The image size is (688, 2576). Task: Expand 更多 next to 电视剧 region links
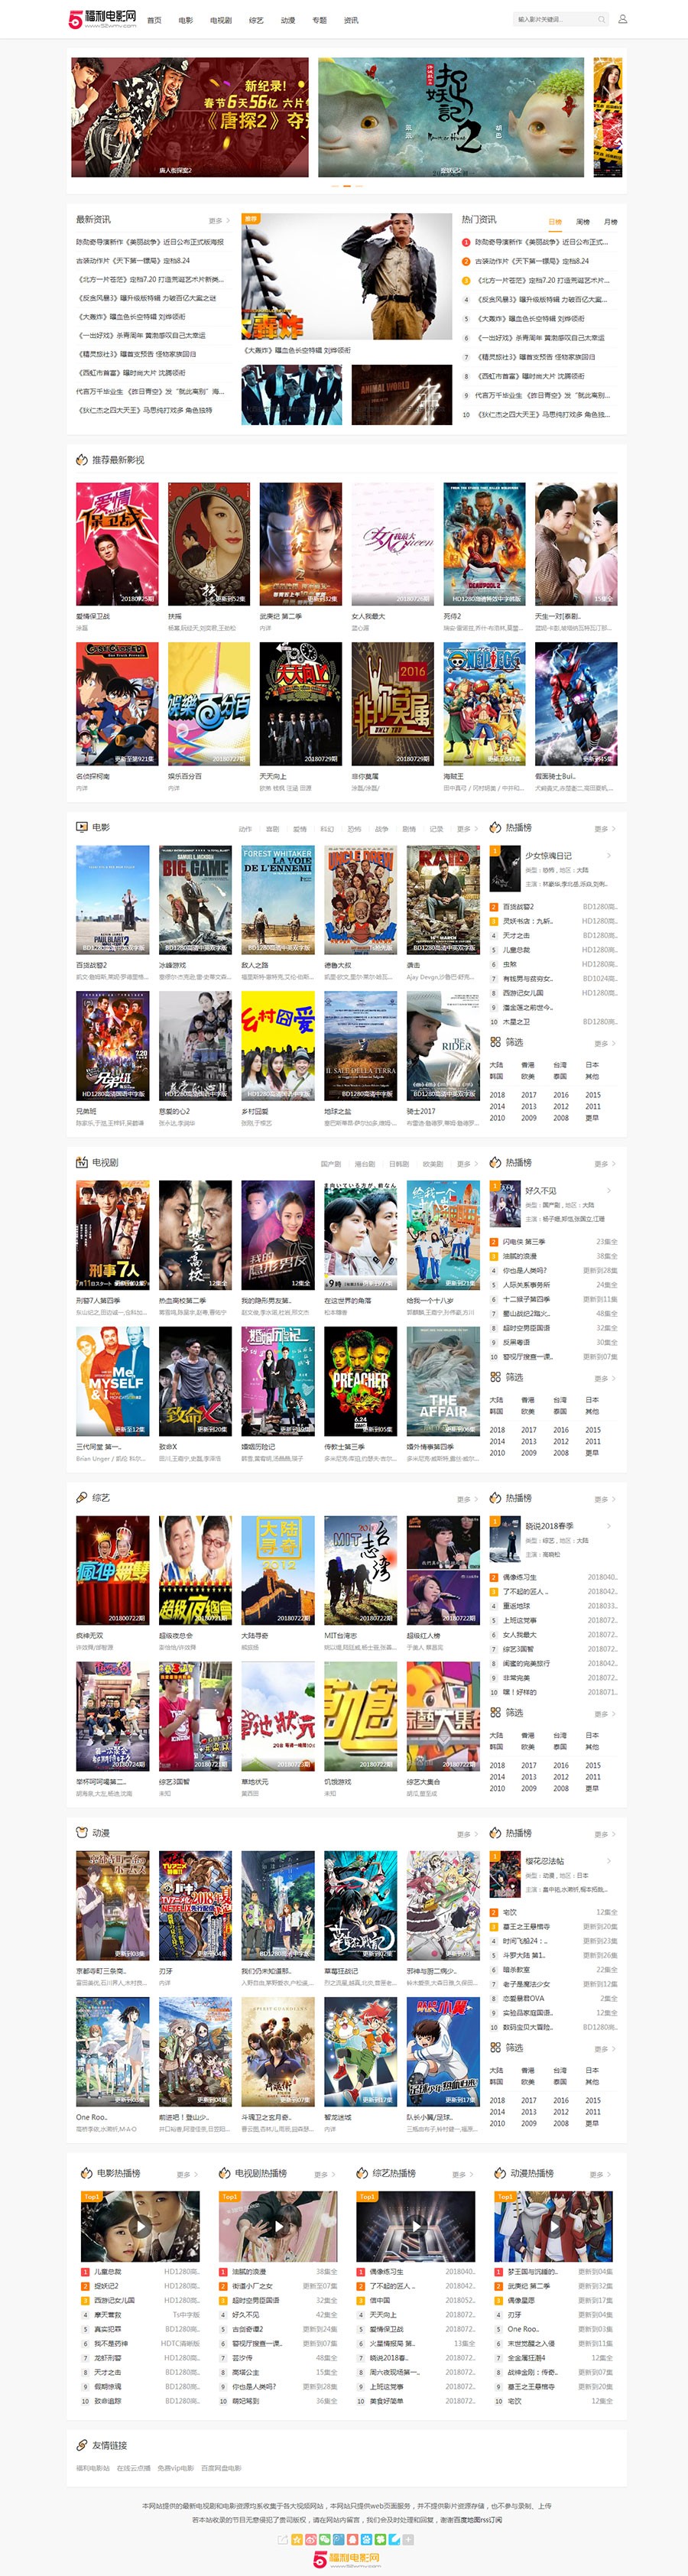pos(466,1163)
